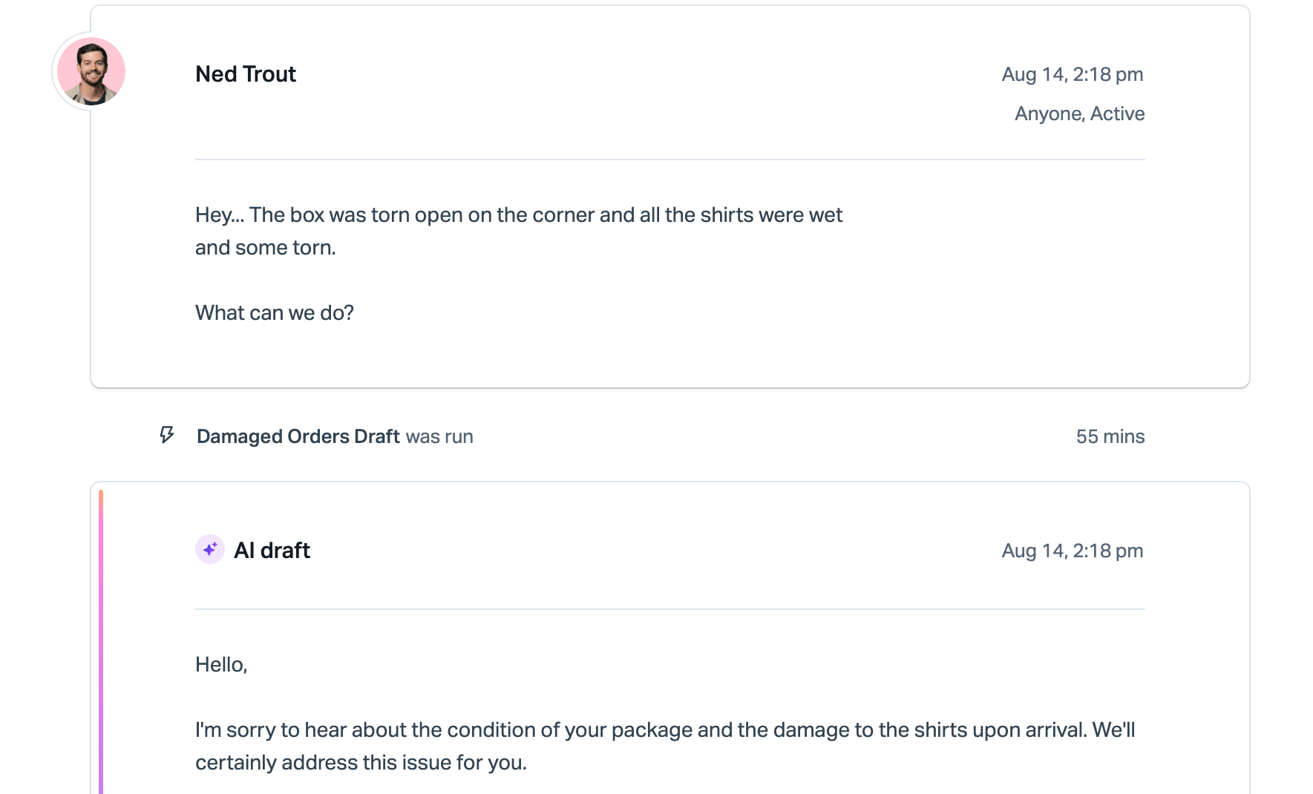Click the 55 mins elapsed time label
The image size is (1313, 794).
pyautogui.click(x=1110, y=436)
